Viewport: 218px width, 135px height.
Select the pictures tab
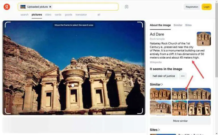tap(37, 14)
